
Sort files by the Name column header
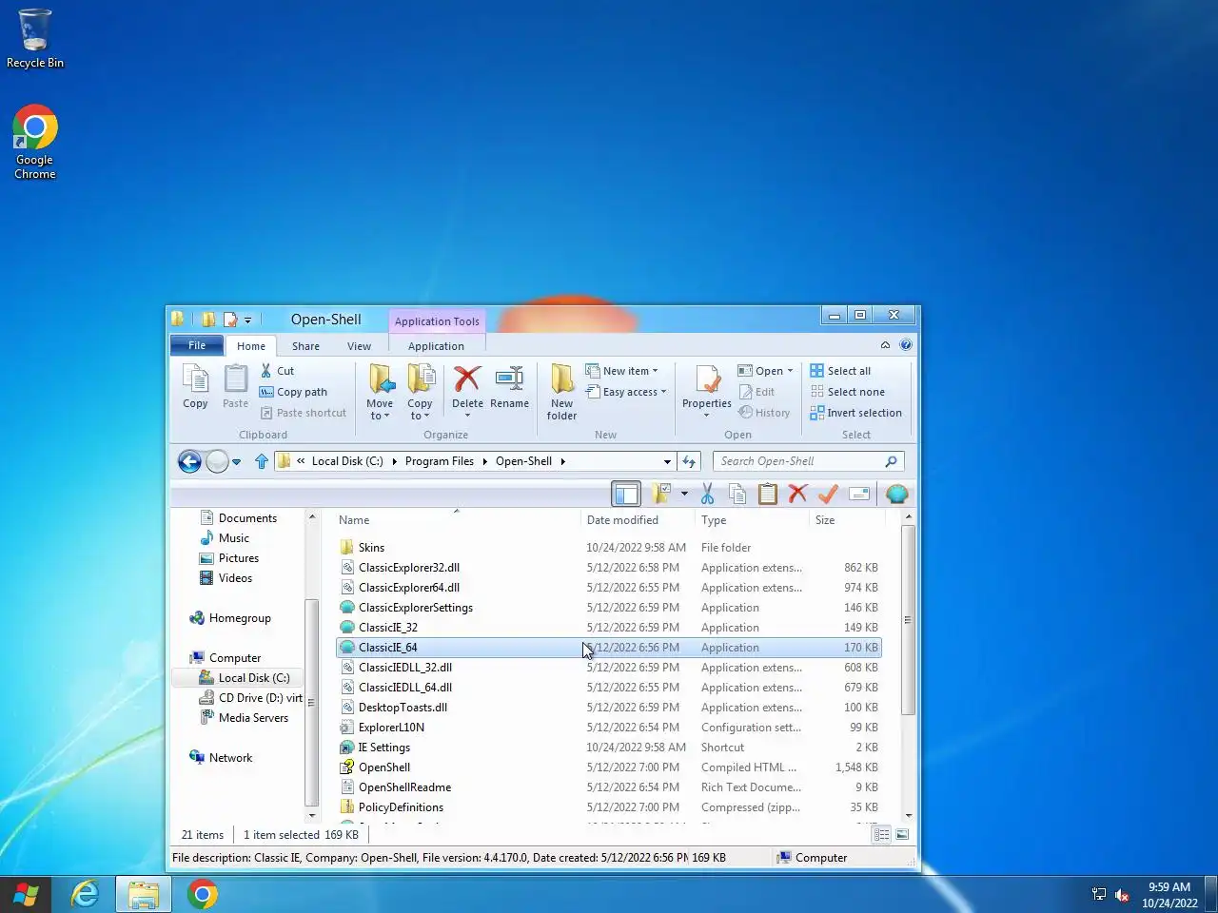pos(457,520)
